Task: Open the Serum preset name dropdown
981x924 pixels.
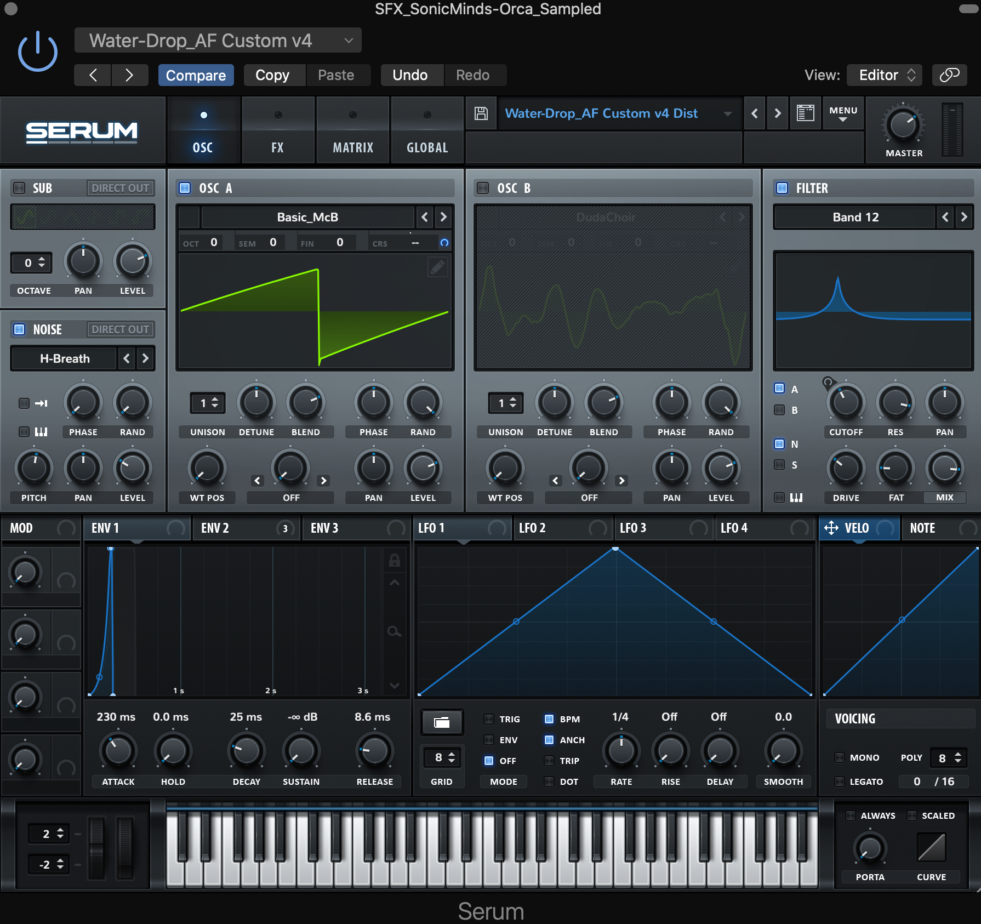Action: pyautogui.click(x=619, y=113)
